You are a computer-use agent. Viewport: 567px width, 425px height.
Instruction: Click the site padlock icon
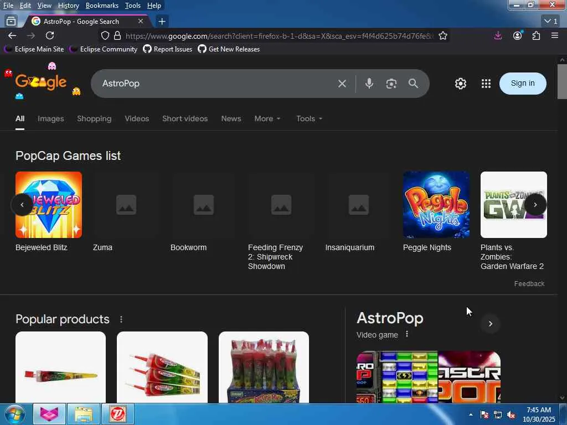[x=117, y=35]
